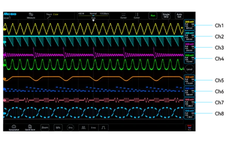Tap the Single SEQ button
Viewport: 227px width, 143px height.
coord(166,15)
